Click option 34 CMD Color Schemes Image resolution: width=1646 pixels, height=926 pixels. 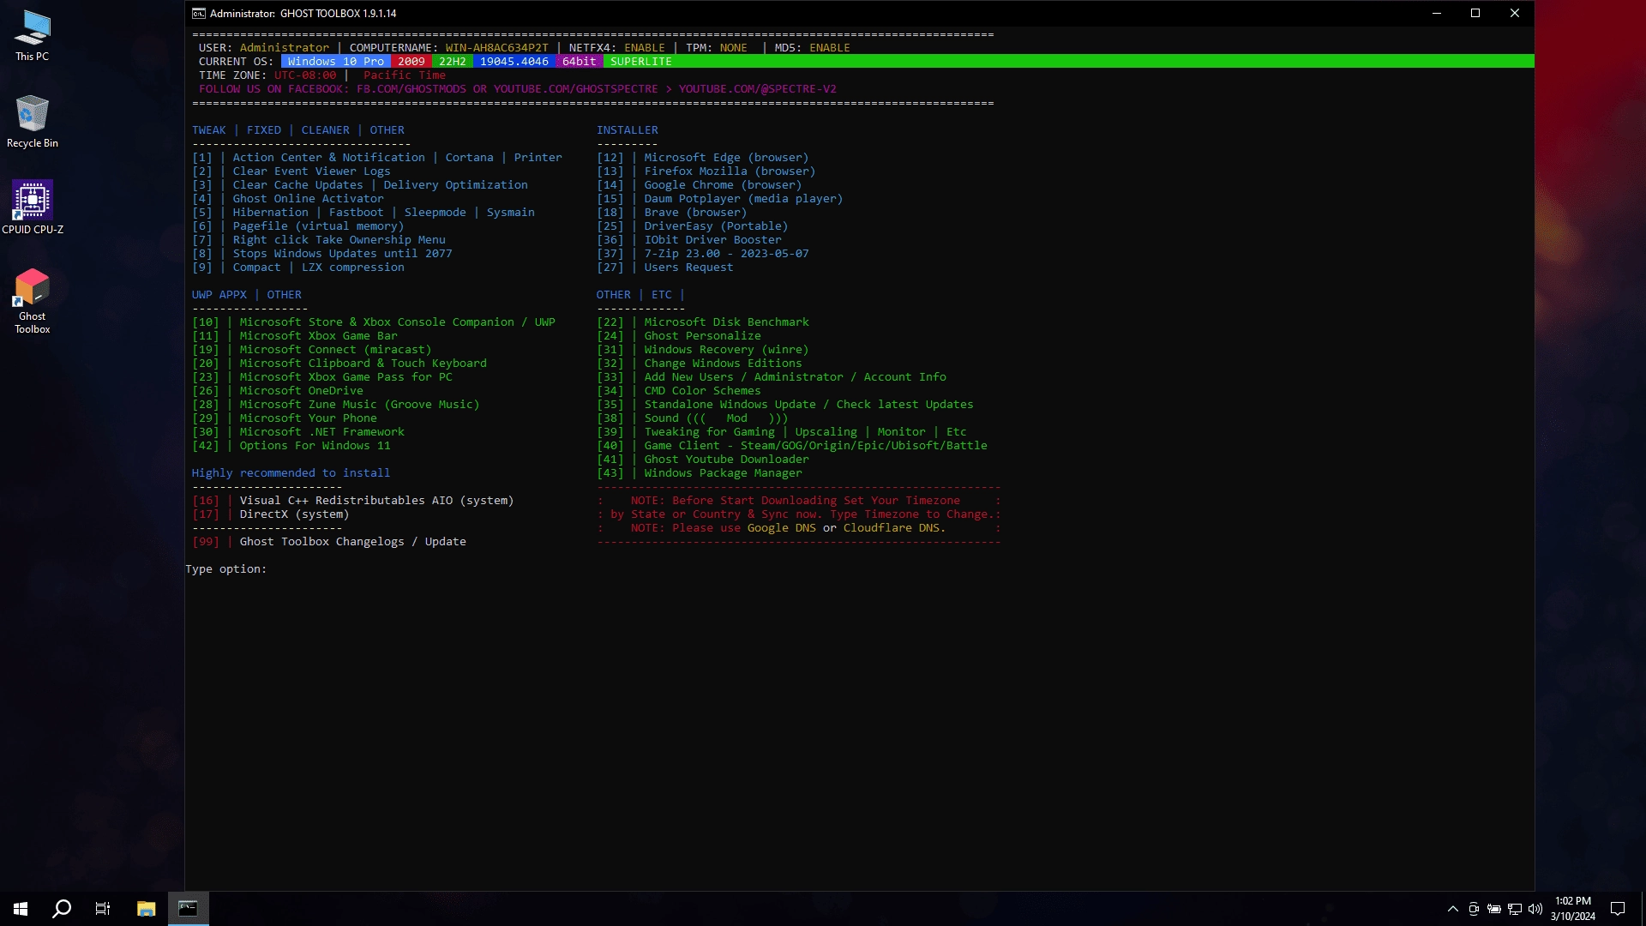pyautogui.click(x=679, y=391)
